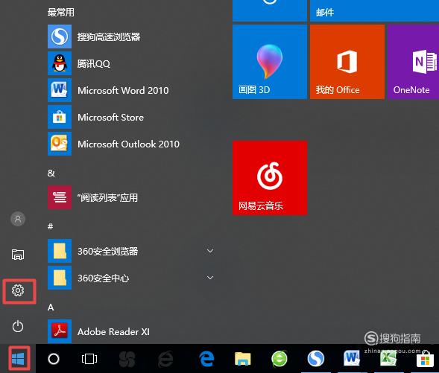Click the Windows Start button
Viewport: 439px width, 373px height.
coord(19,358)
